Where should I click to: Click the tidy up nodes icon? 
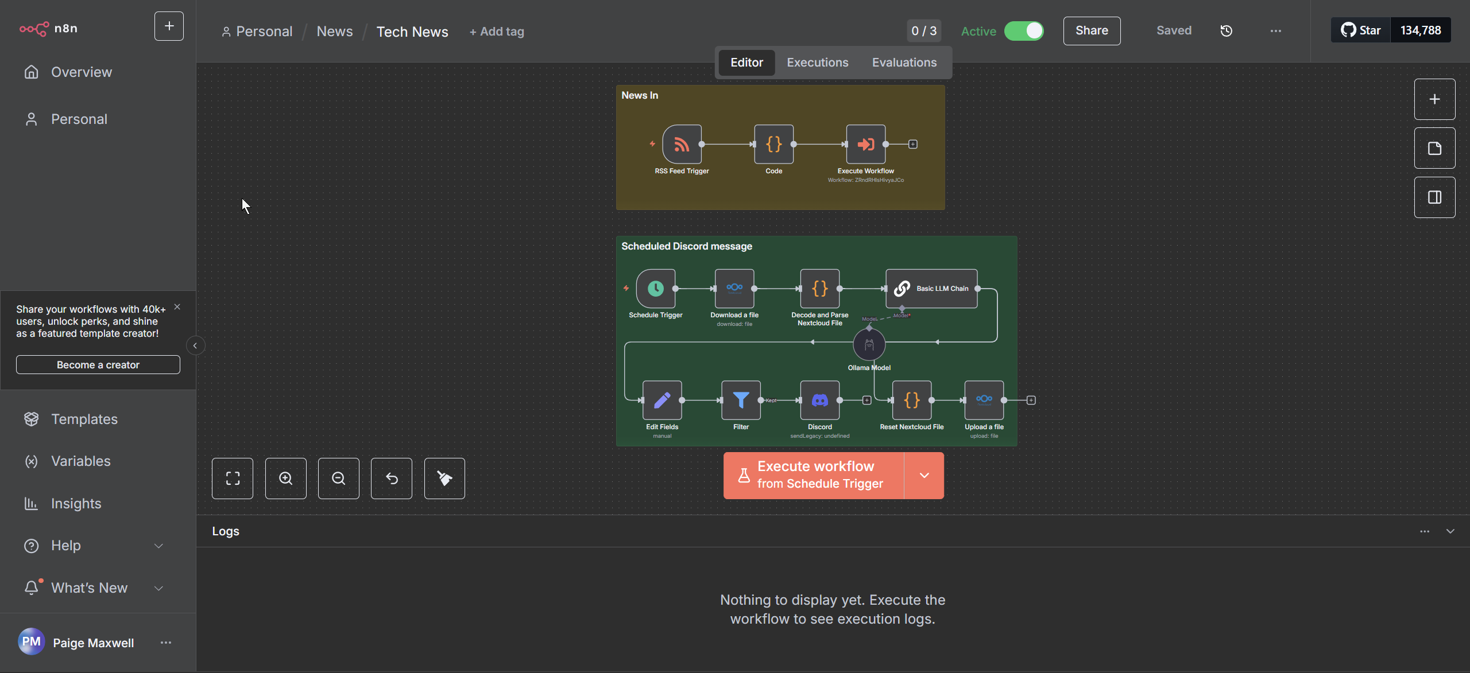click(444, 478)
